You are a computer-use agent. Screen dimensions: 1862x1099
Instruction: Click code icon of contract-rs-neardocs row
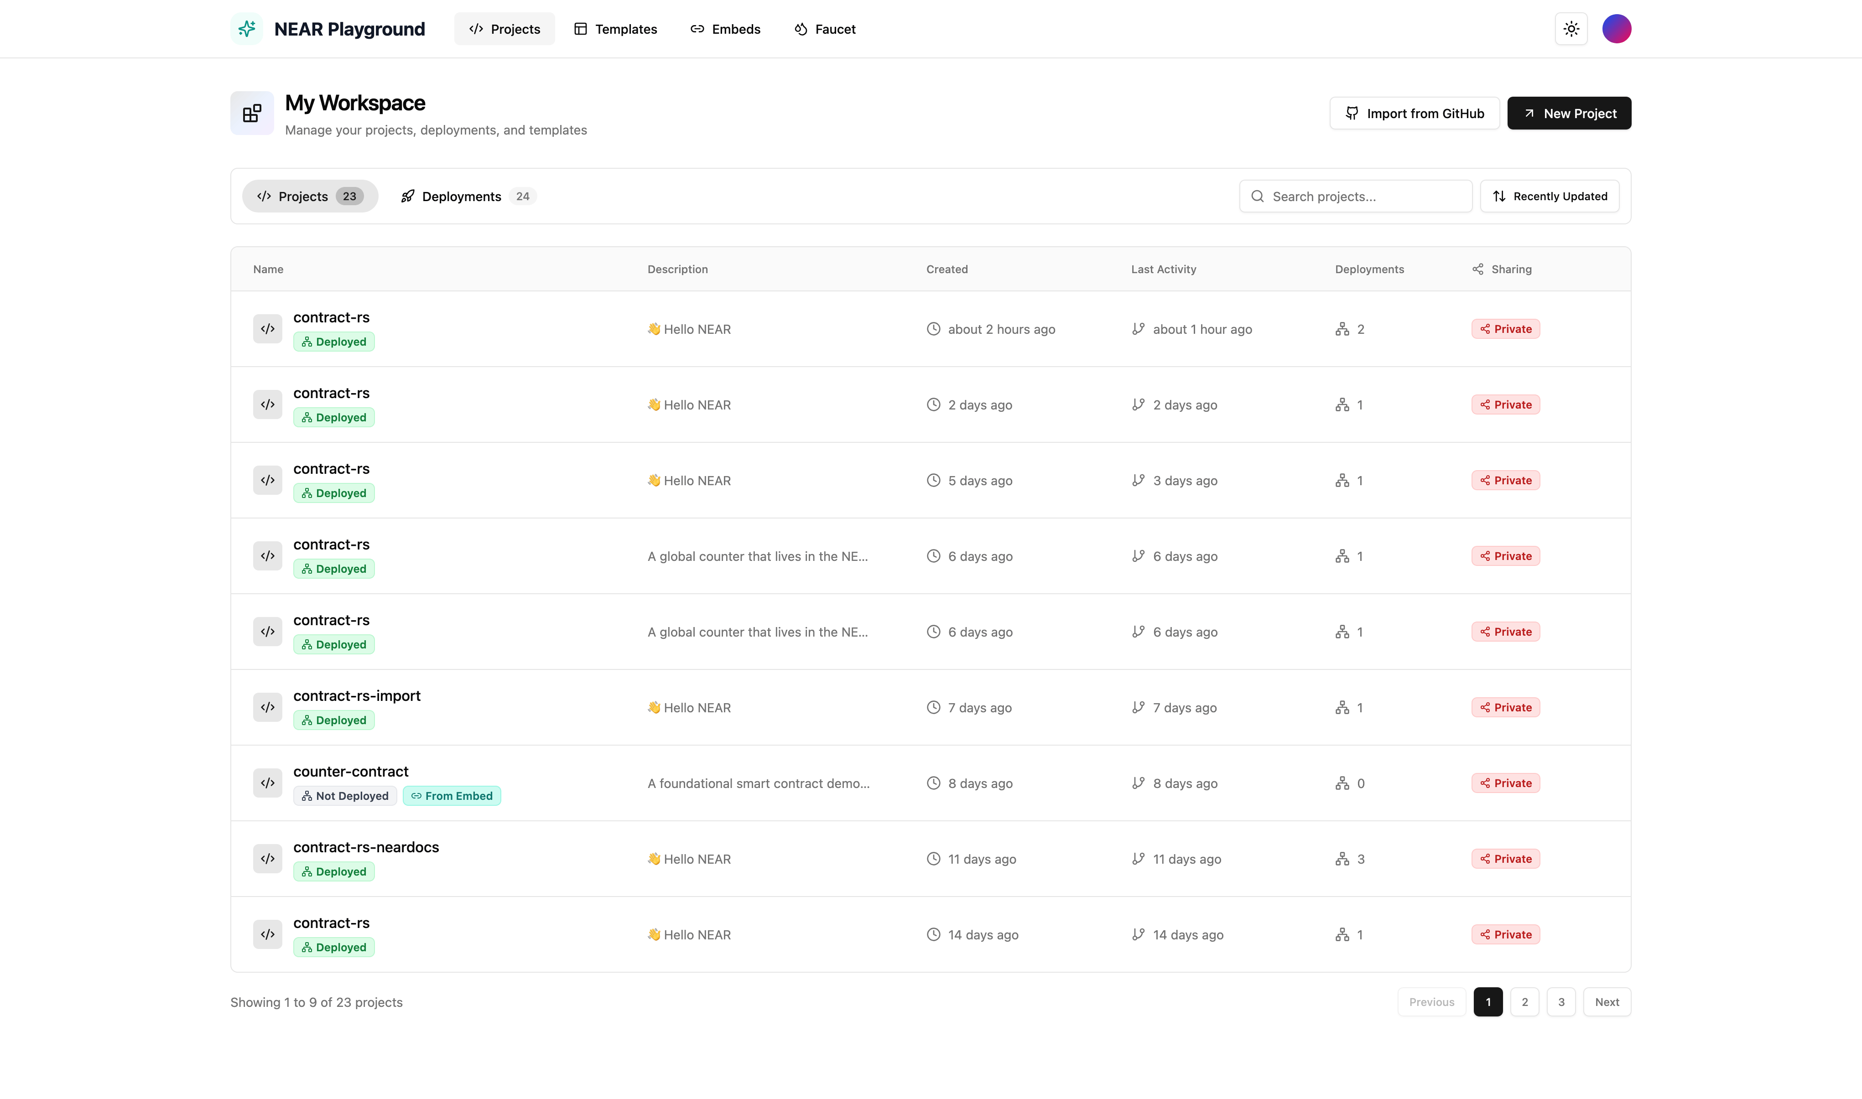point(267,858)
